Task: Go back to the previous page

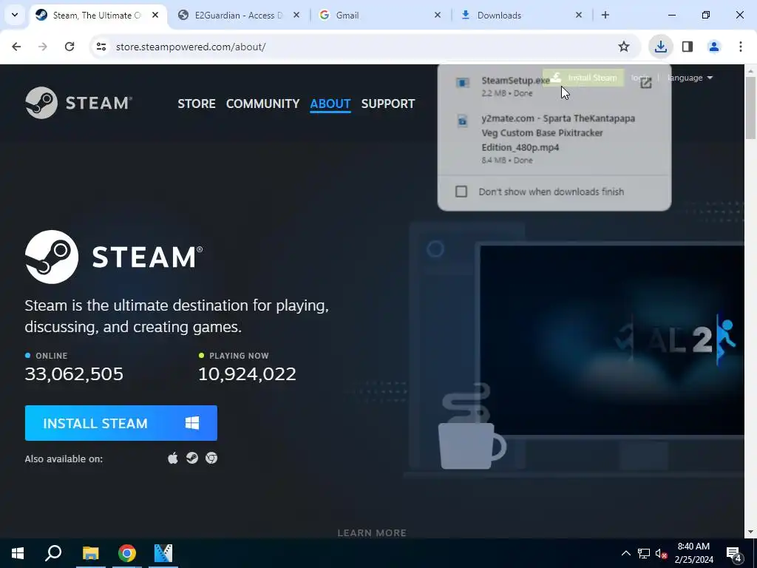Action: point(16,47)
